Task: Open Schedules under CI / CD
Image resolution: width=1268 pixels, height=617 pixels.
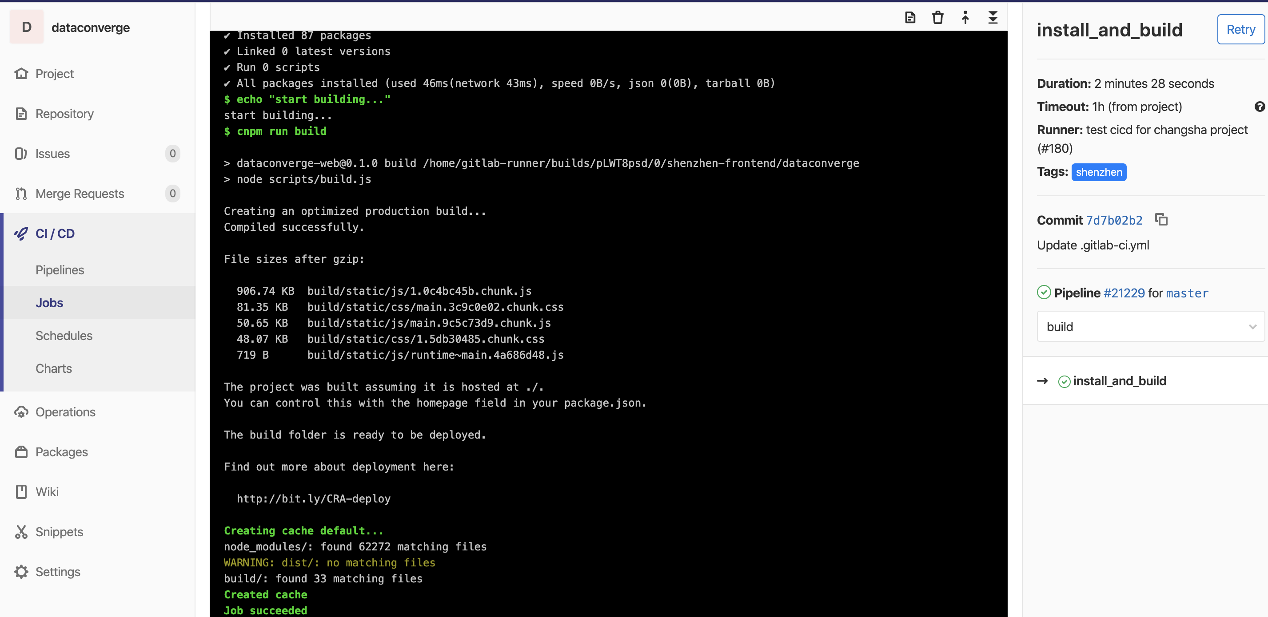Action: (x=64, y=336)
